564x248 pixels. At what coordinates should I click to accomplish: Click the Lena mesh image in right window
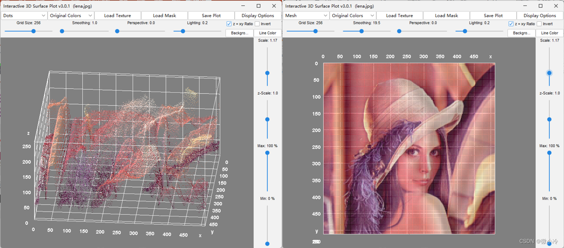click(x=409, y=148)
